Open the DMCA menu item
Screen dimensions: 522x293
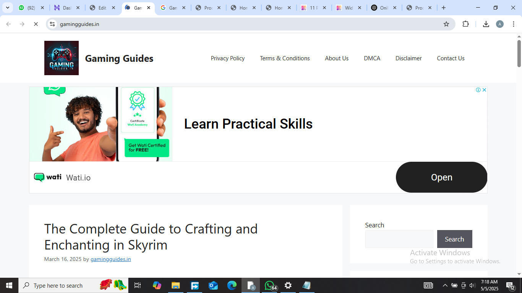click(x=372, y=58)
